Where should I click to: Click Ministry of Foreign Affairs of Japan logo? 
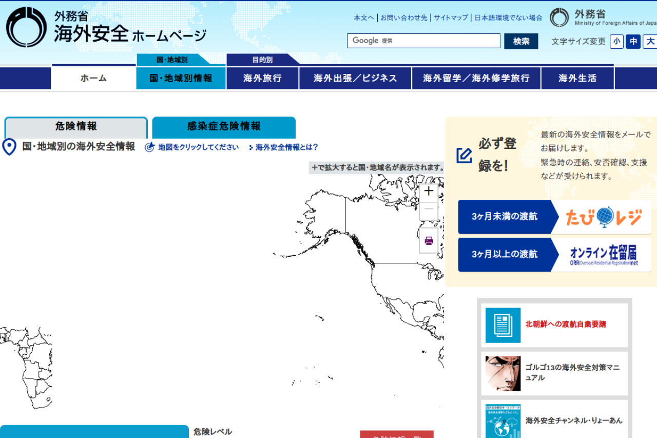pos(603,17)
